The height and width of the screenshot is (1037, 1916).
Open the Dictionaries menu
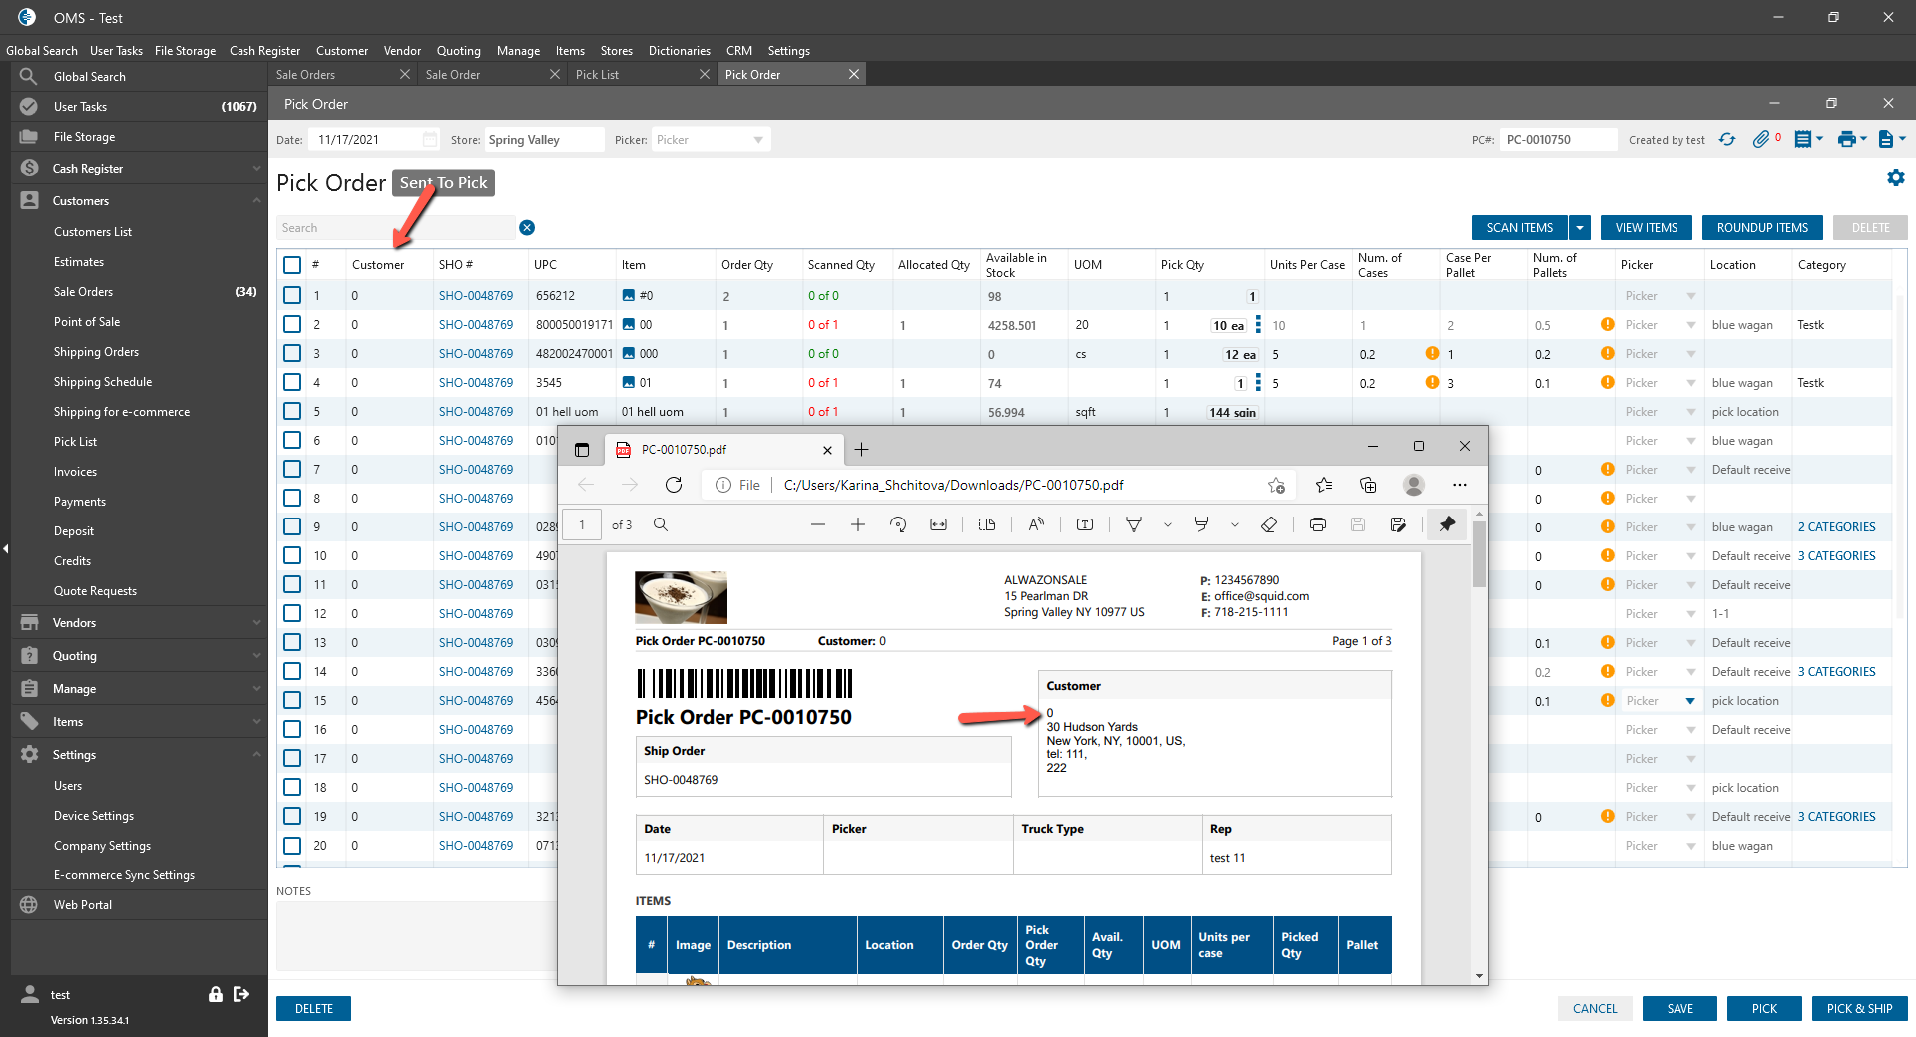[679, 51]
